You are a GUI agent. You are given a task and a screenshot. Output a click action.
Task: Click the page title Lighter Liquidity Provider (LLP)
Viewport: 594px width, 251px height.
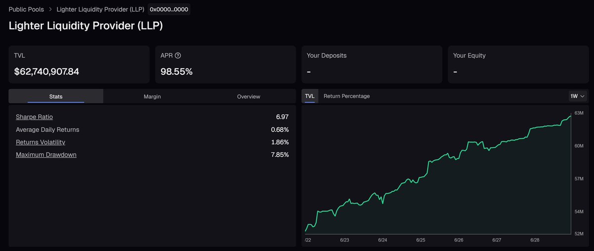click(86, 25)
